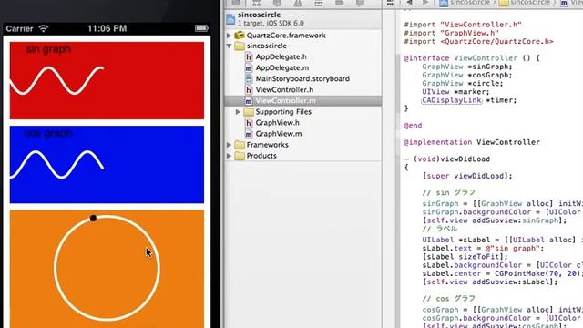Click the 'GraphView *circle;' declaration
Viewport: 583px width, 328px height.
[463, 83]
